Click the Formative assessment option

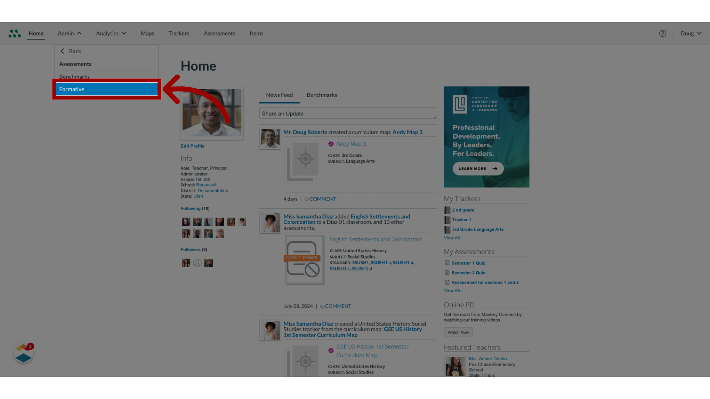tap(106, 89)
